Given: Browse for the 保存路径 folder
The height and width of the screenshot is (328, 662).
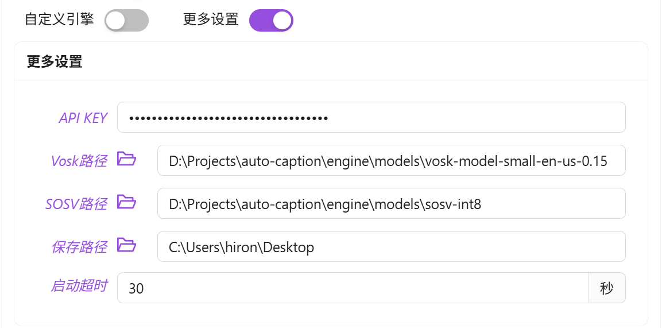Looking at the screenshot, I should (x=126, y=245).
